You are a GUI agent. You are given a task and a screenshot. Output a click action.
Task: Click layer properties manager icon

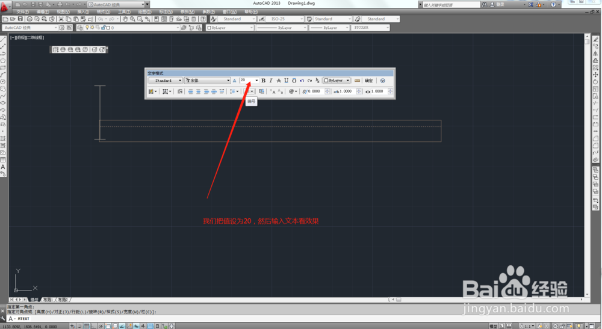point(80,28)
